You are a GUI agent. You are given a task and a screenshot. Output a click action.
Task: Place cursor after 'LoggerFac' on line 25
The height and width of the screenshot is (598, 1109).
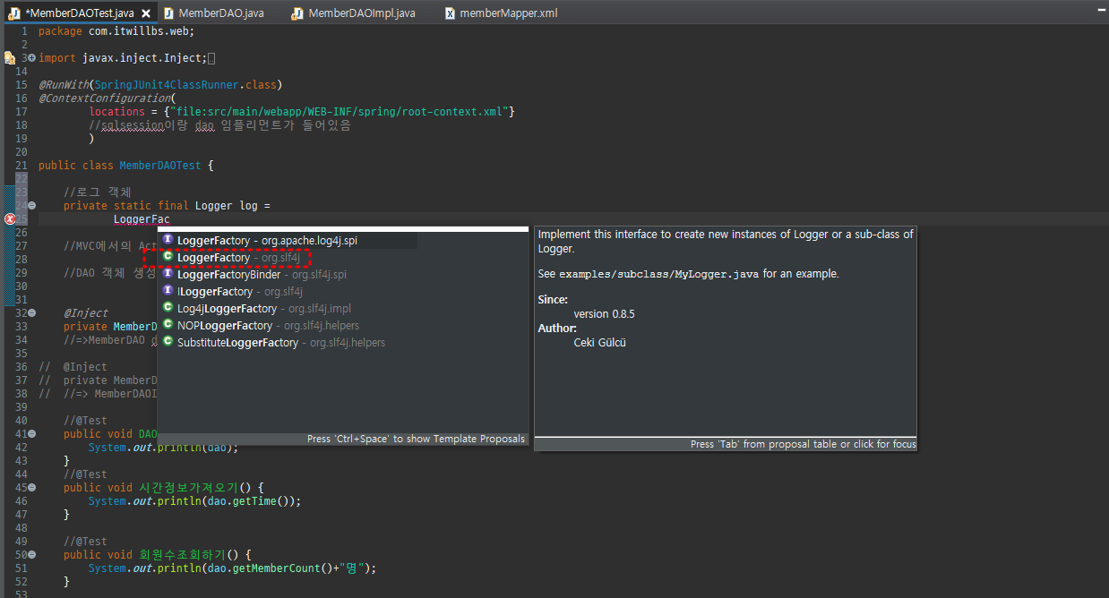click(x=170, y=219)
